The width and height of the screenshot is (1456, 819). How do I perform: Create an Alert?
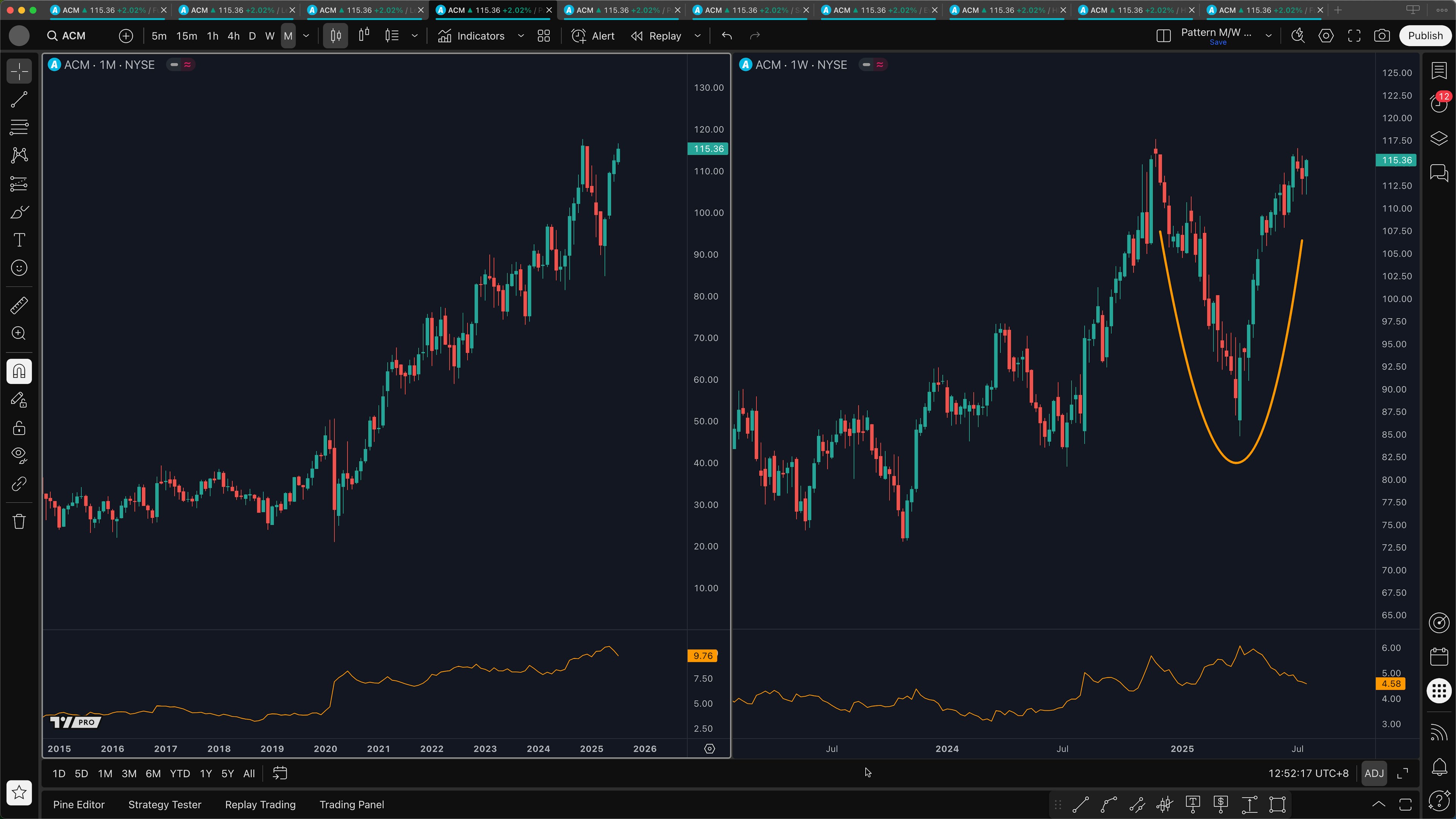point(593,36)
